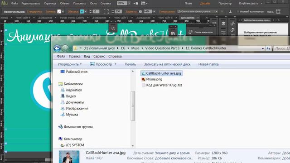This screenshot has height=163, width=290.
Task: Expand the Опубликовать dropdown arrow
Action: coord(261,3)
